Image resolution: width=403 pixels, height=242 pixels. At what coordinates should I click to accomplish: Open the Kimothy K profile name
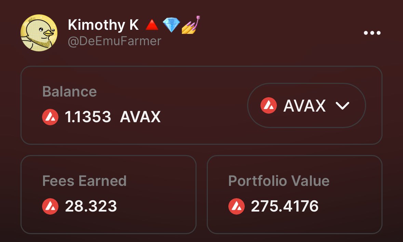[x=103, y=25]
